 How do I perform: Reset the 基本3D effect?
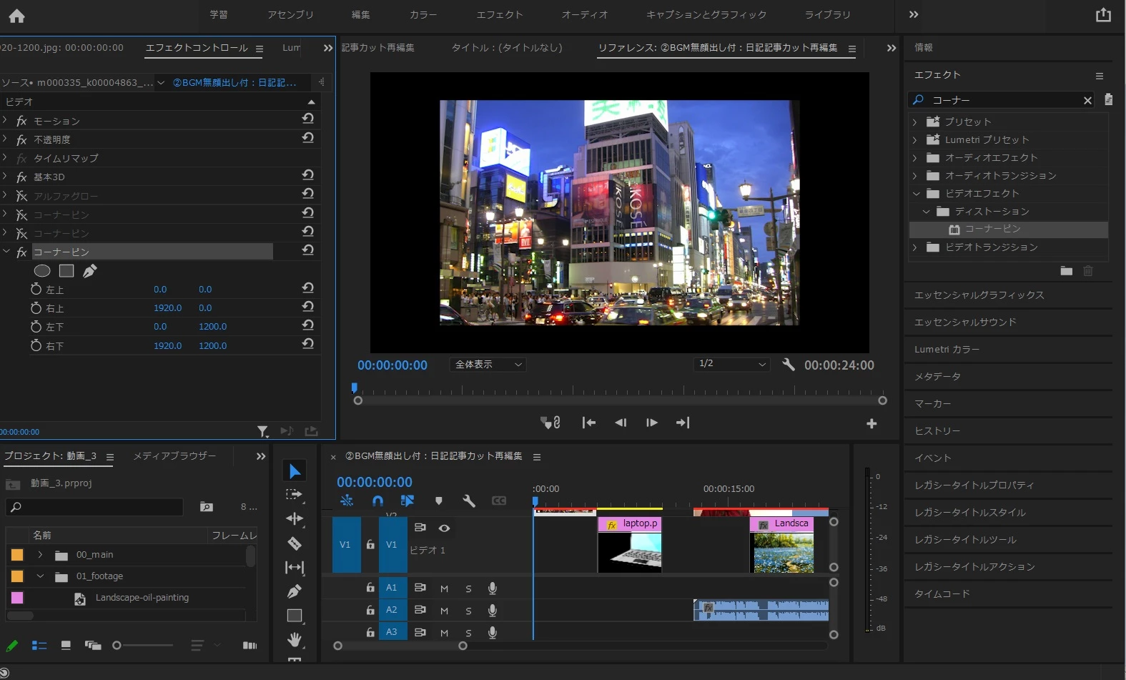(308, 175)
